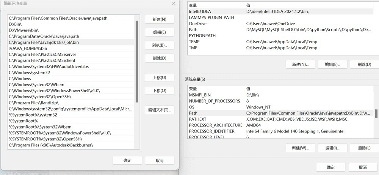Select the NUMBER_OF_PROCESSORS system variable
Image resolution: width=379 pixels, height=175 pixels.
[281, 101]
